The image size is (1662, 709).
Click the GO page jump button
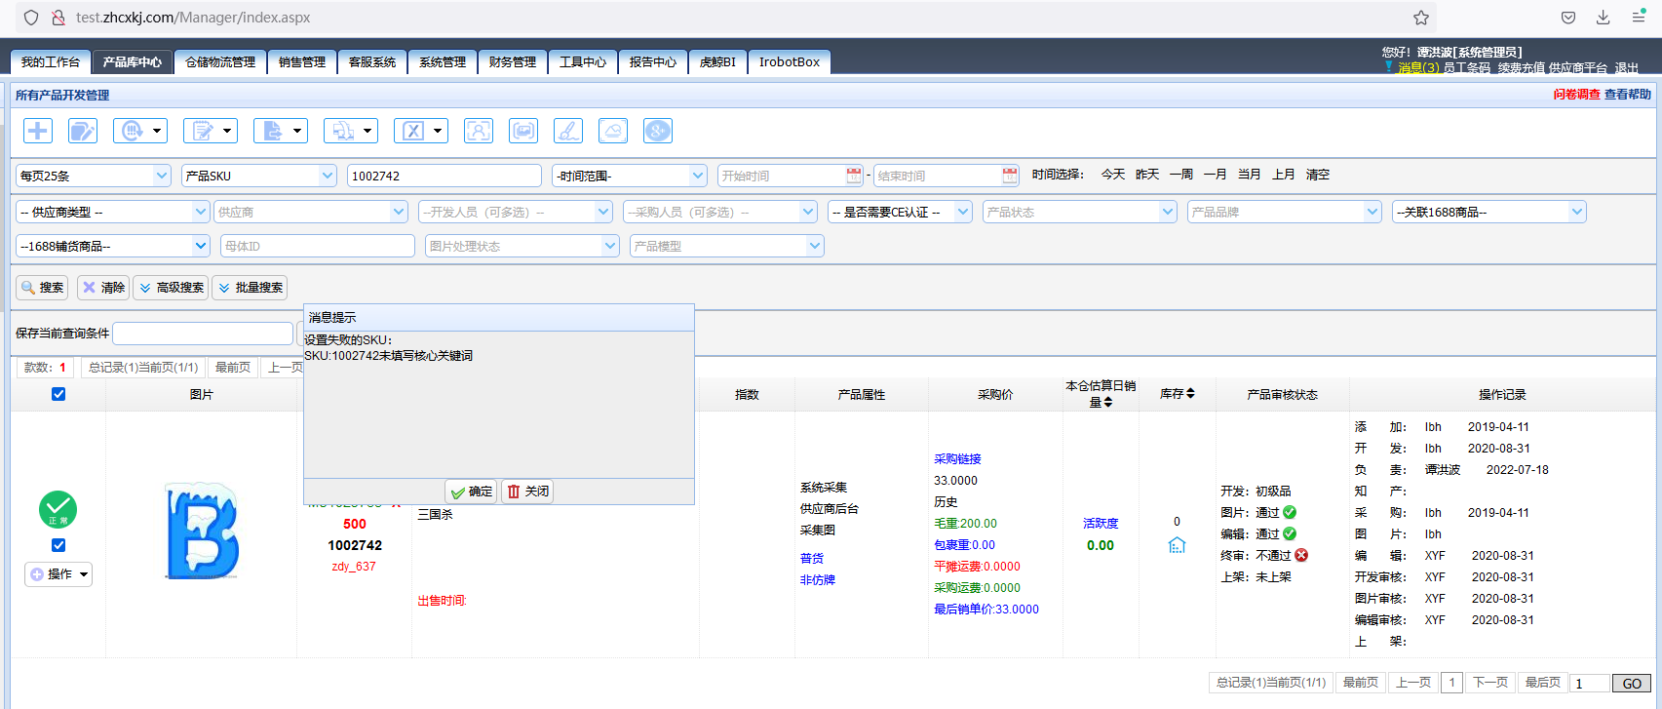tap(1632, 684)
